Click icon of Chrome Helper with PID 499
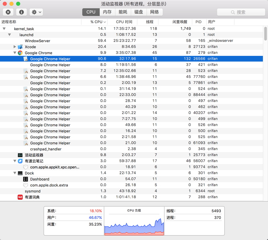Viewport: 268px width, 240px height. click(26, 119)
